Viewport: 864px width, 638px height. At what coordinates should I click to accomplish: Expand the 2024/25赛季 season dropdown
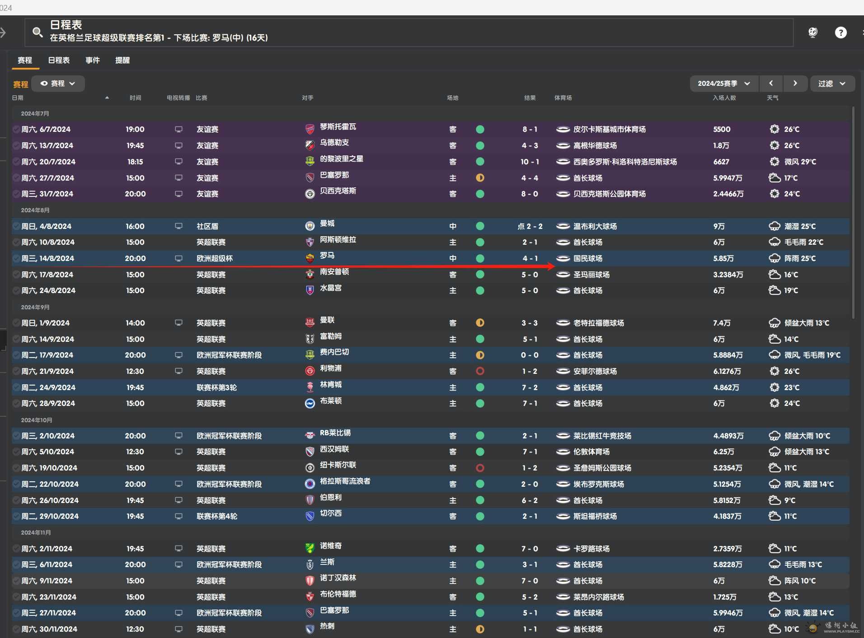[723, 84]
